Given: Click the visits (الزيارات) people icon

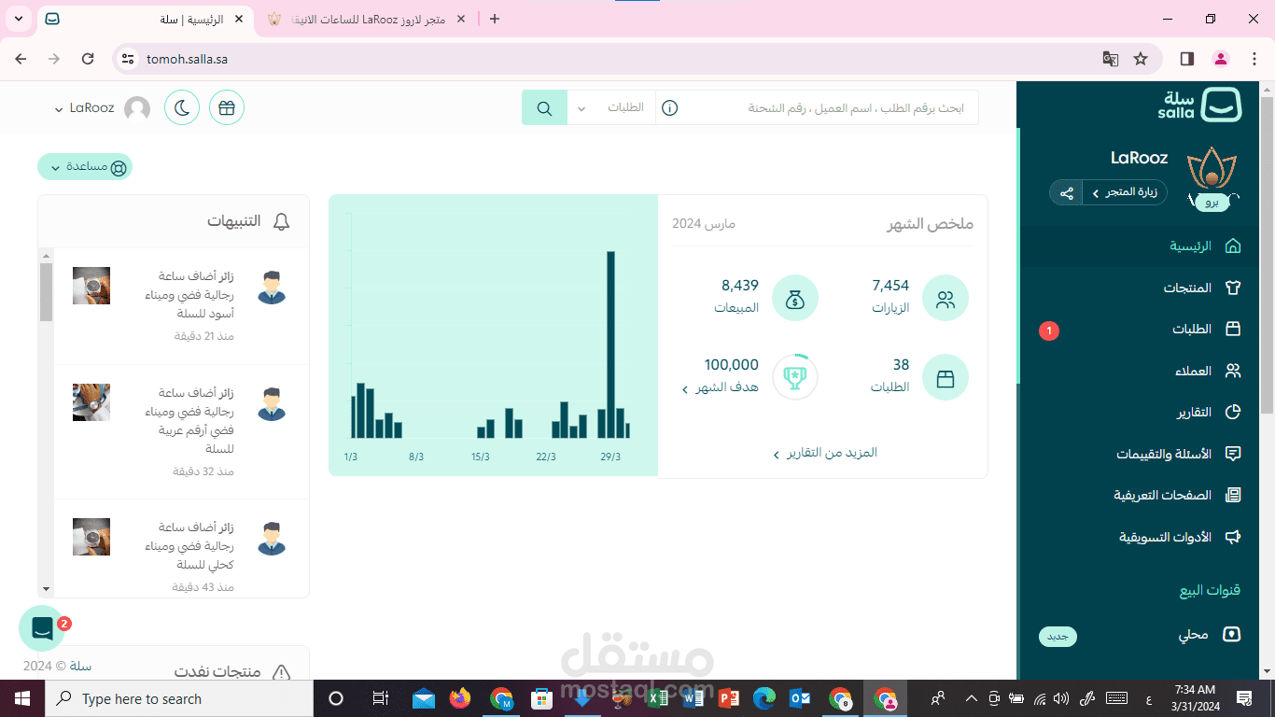Looking at the screenshot, I should pos(946,299).
